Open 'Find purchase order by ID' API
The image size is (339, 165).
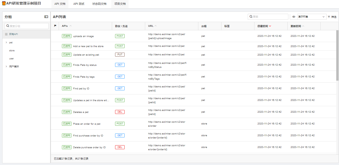point(88,136)
